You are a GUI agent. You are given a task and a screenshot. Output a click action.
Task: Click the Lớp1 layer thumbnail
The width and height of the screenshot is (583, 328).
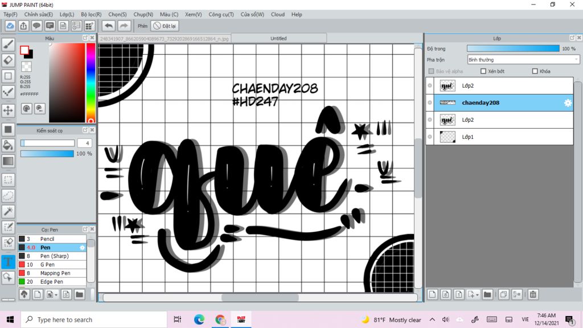[x=447, y=137]
